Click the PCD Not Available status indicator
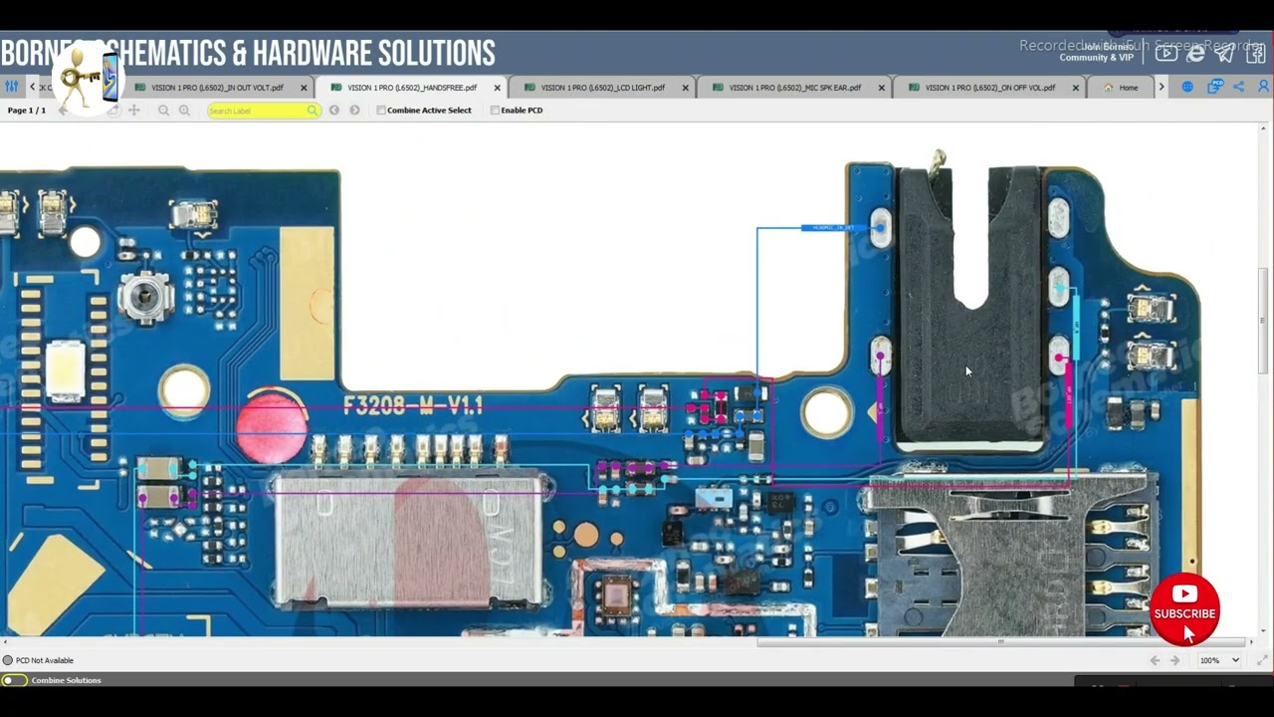Screen dimensions: 1274x717 click(x=39, y=660)
